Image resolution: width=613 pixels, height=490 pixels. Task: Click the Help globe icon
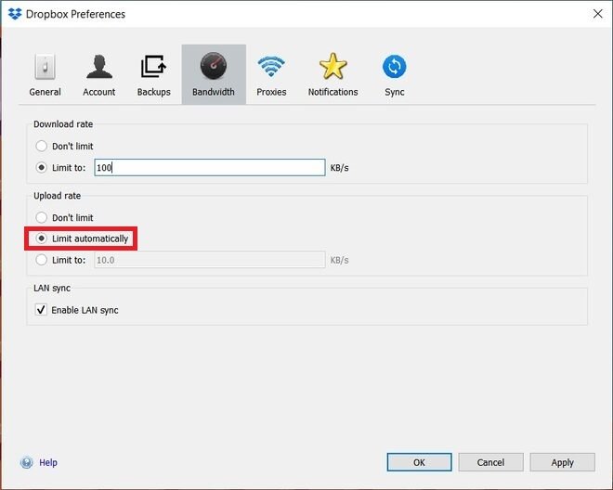coord(27,463)
